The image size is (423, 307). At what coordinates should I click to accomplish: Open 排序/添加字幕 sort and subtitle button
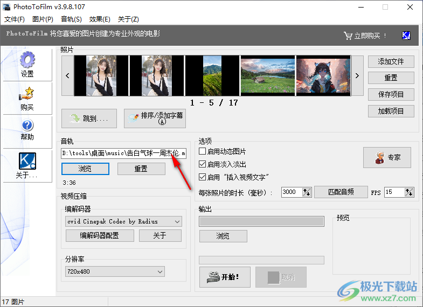[x=155, y=118]
